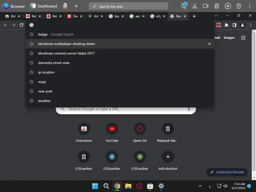This screenshot has height=192, width=256.
Task: Open E2Guardian shortcut with building icon
Action: [x=84, y=161]
